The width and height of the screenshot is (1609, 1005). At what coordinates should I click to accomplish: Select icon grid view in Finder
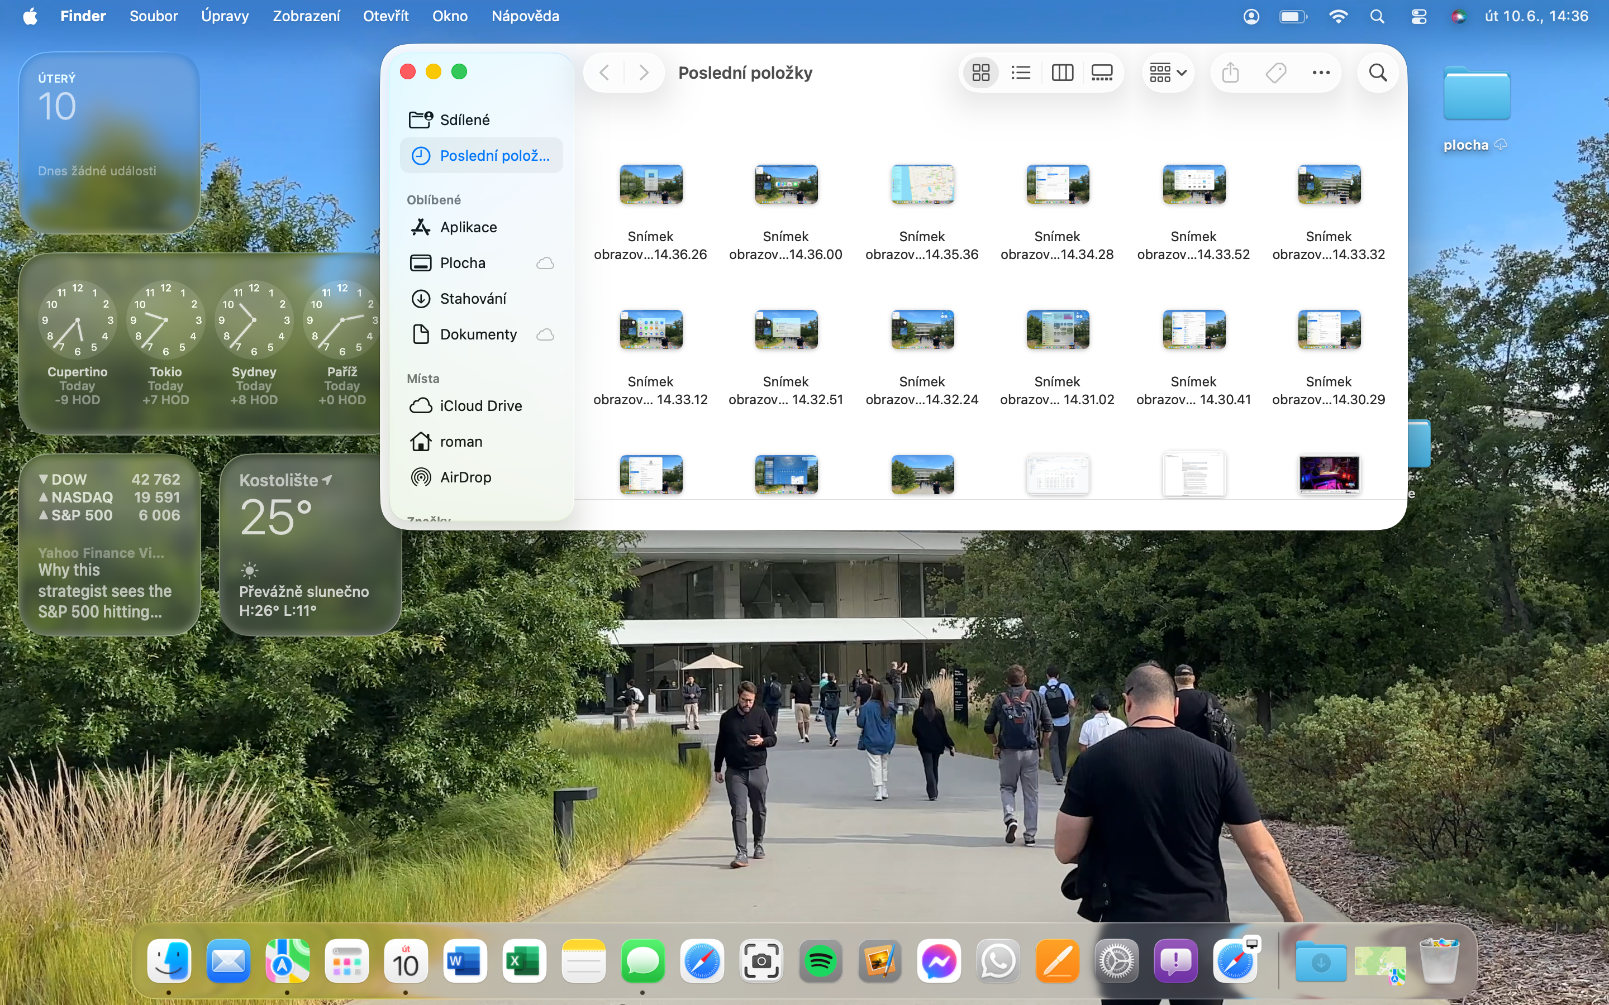coord(980,73)
